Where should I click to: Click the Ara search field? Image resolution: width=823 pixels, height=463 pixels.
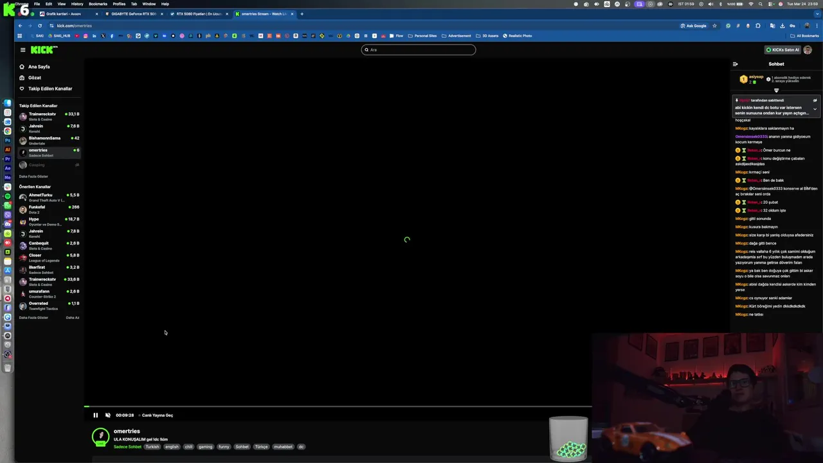coord(418,50)
